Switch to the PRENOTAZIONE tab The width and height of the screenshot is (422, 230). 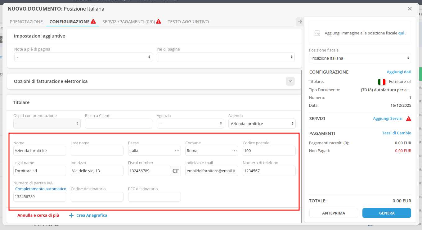[26, 22]
